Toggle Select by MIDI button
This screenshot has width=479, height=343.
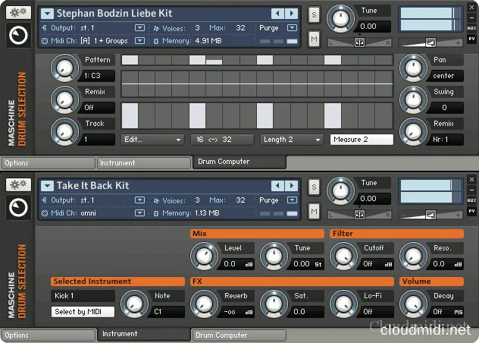coord(83,312)
